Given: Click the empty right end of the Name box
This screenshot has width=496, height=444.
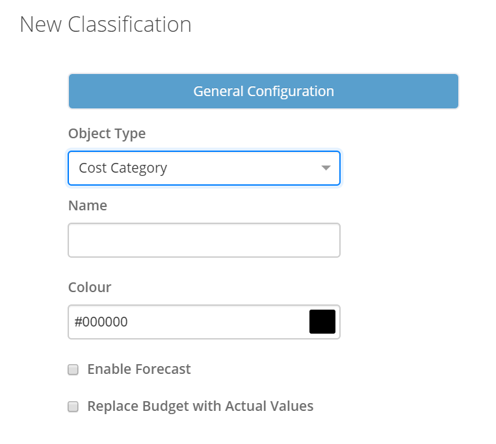Looking at the screenshot, I should [x=319, y=240].
